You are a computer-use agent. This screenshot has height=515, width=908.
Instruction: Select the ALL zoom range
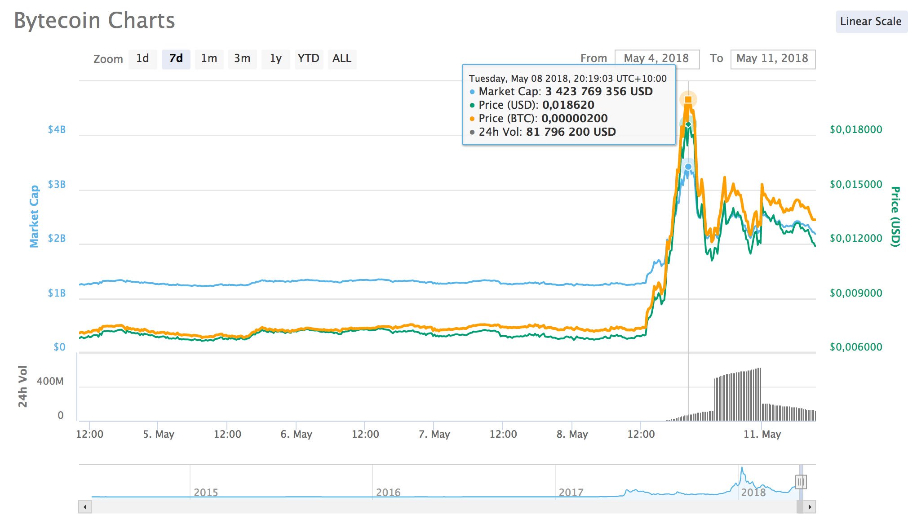click(x=342, y=59)
